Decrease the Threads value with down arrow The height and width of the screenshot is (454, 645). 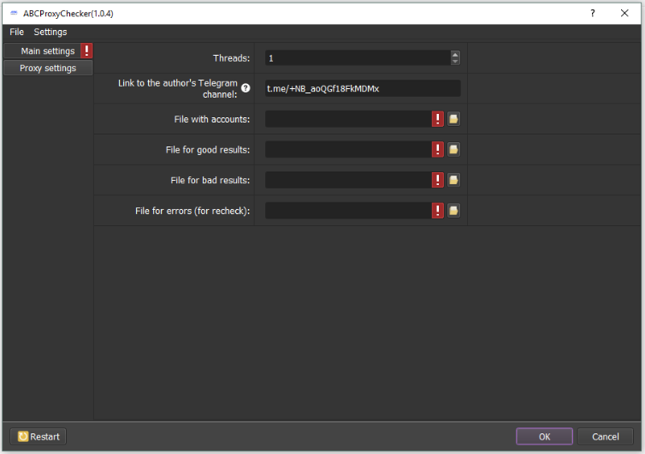(455, 62)
